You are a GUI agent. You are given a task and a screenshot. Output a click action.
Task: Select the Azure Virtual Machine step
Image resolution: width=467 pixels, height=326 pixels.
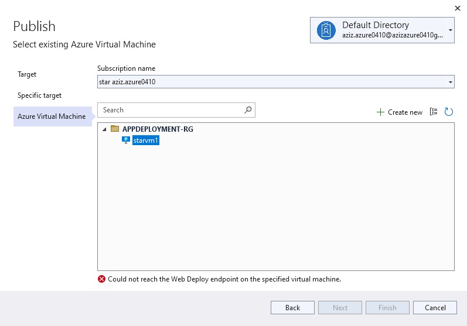coord(52,116)
